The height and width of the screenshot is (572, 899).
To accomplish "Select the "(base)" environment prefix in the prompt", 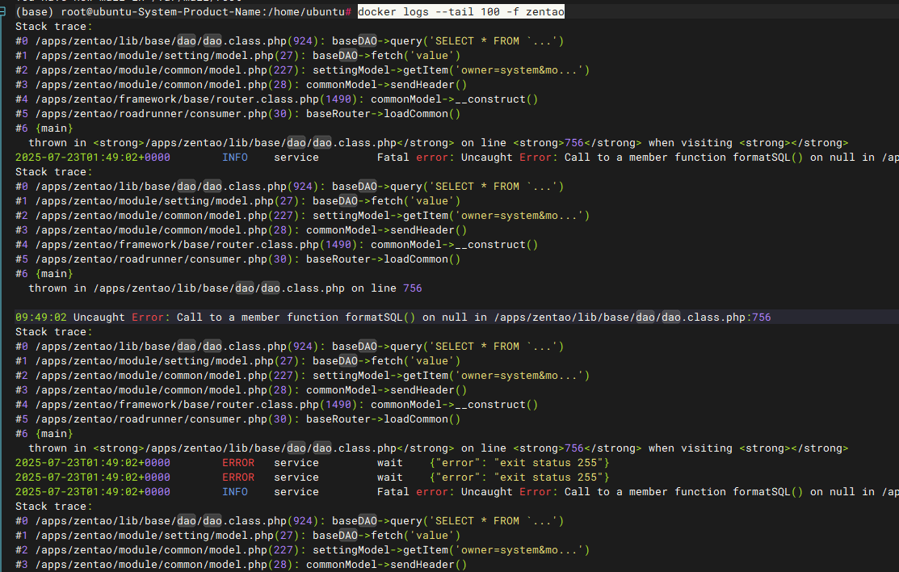I will pyautogui.click(x=35, y=11).
